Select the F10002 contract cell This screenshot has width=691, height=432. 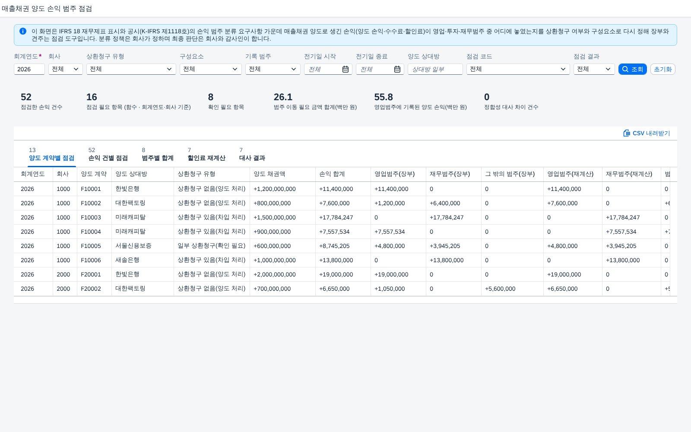tap(95, 203)
